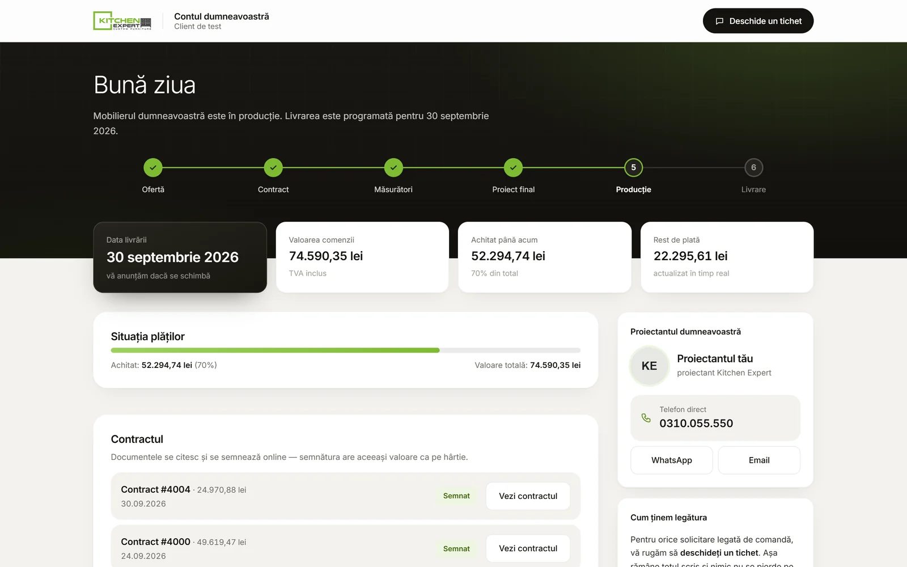Open a ticket with Deschide un tichet
The image size is (907, 567).
tap(758, 21)
